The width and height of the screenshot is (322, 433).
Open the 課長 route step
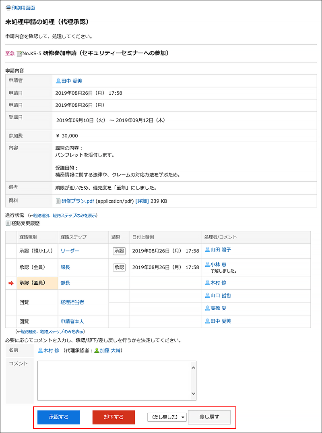pos(65,267)
